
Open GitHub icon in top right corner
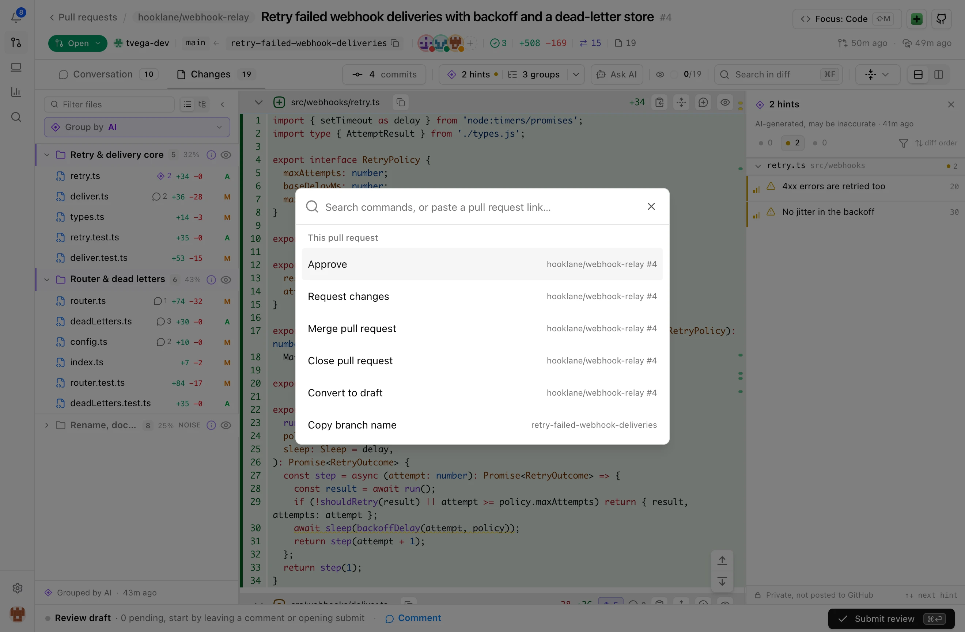[941, 19]
